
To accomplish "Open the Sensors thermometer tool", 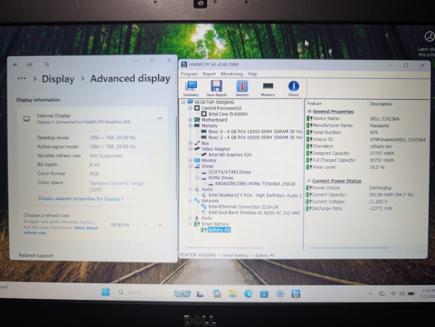I will pos(242,89).
